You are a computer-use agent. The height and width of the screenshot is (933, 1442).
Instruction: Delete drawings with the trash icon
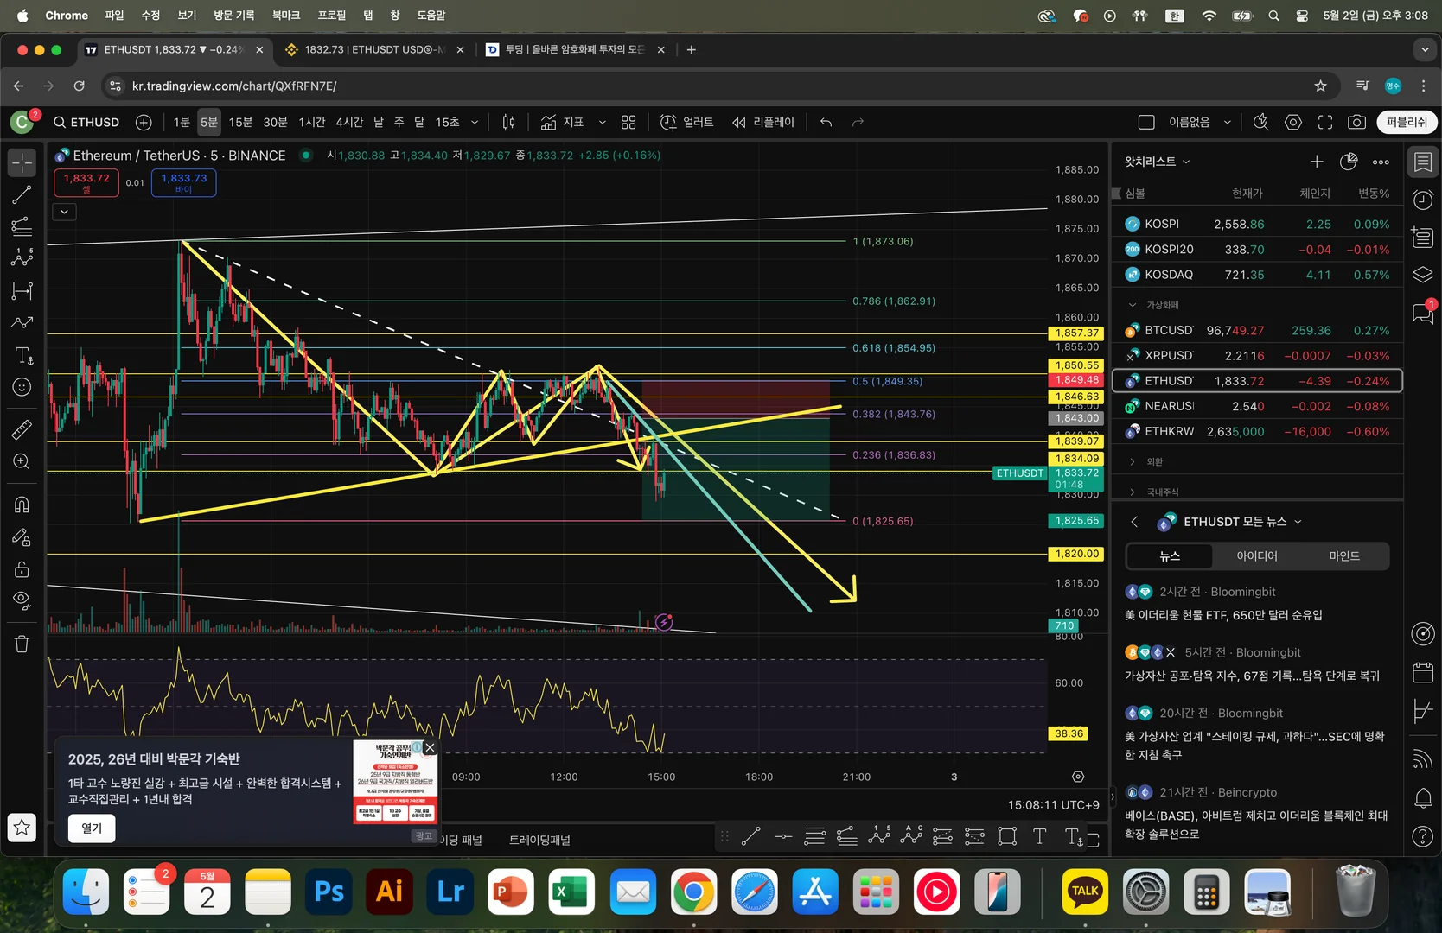pyautogui.click(x=22, y=644)
